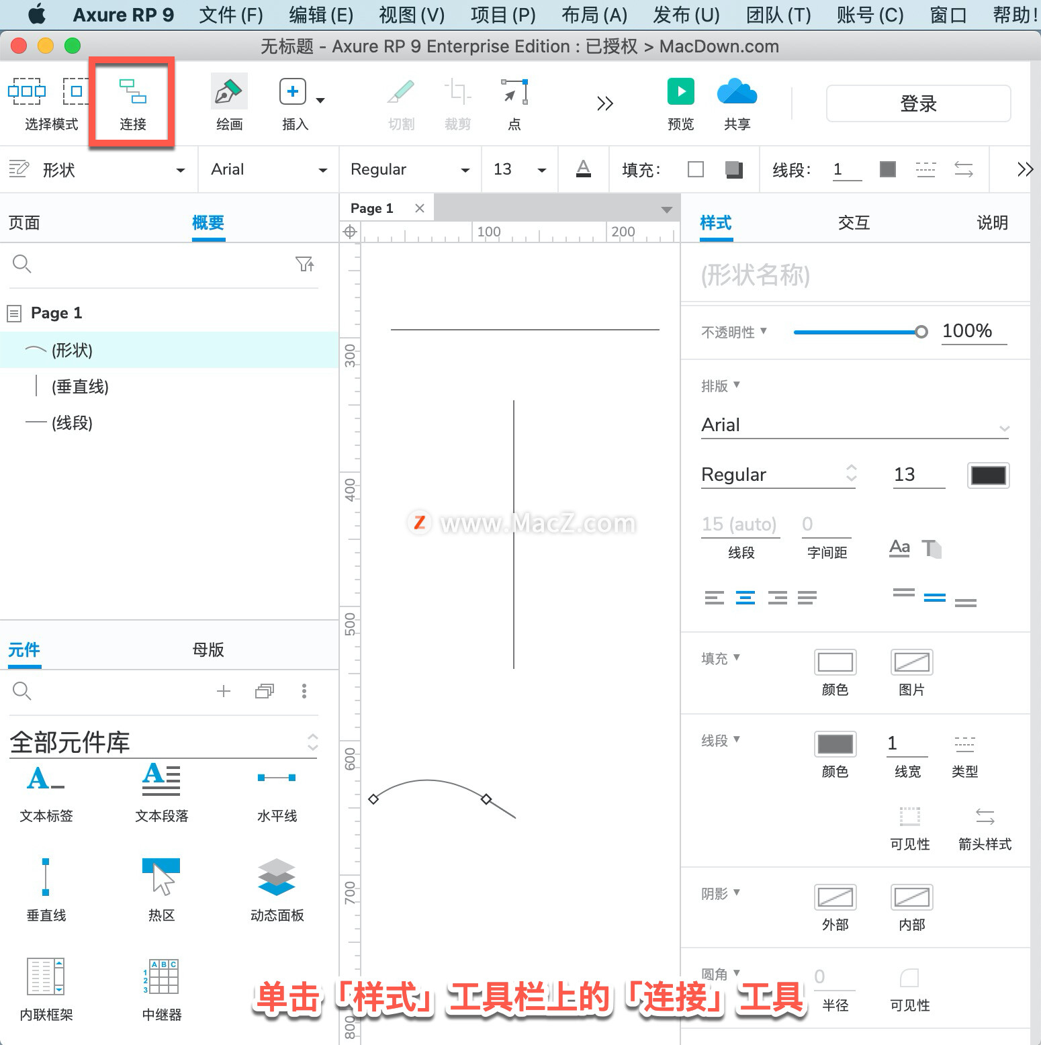Image resolution: width=1041 pixels, height=1045 pixels.
Task: Open the library three-dot options menu
Action: (x=304, y=691)
